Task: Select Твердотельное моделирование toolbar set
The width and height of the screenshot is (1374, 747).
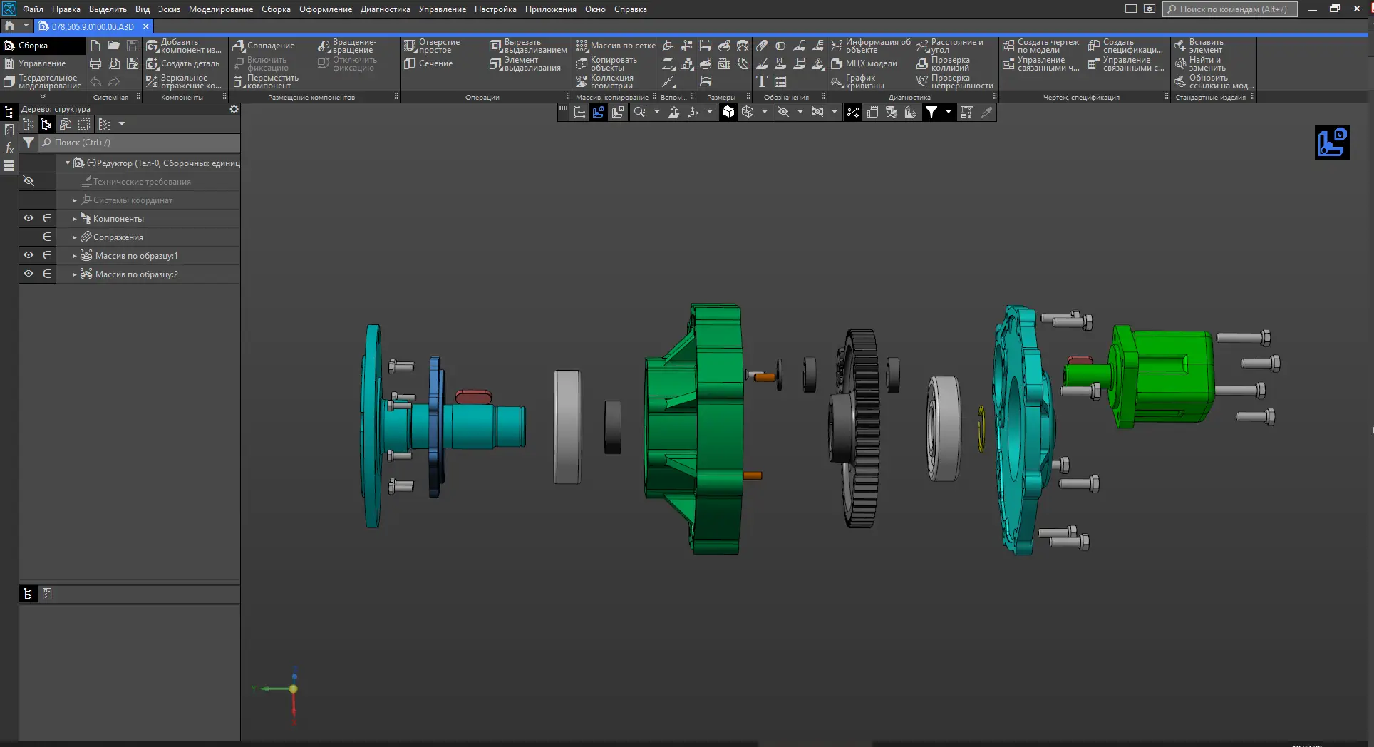Action: pyautogui.click(x=43, y=81)
